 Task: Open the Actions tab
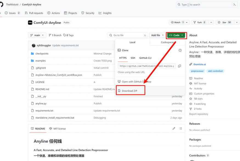[53, 13]
